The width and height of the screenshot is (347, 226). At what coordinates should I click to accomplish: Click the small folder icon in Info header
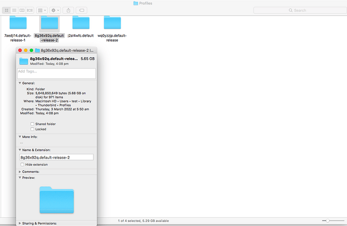(24, 61)
